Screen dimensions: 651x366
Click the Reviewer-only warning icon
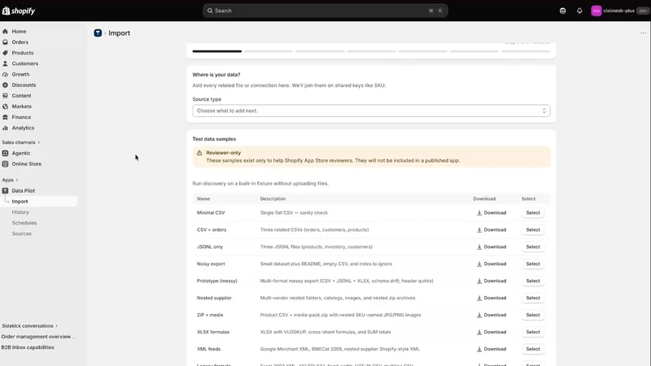[x=199, y=153]
